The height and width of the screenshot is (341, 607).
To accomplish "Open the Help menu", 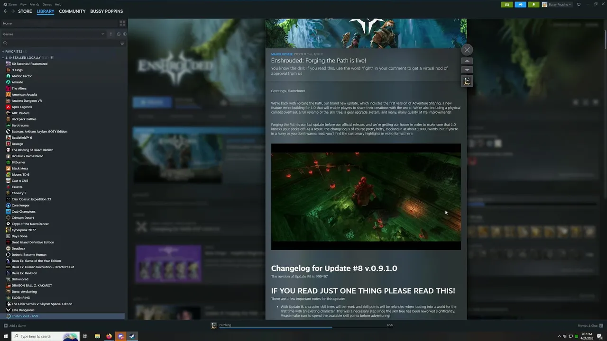I will tap(58, 4).
